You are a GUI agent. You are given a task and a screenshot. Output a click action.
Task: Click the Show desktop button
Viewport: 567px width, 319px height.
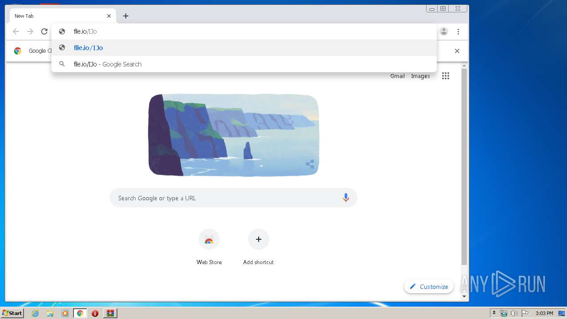[x=562, y=313]
